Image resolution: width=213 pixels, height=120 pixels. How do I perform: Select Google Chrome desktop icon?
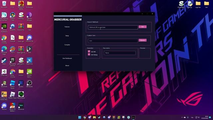point(4,39)
